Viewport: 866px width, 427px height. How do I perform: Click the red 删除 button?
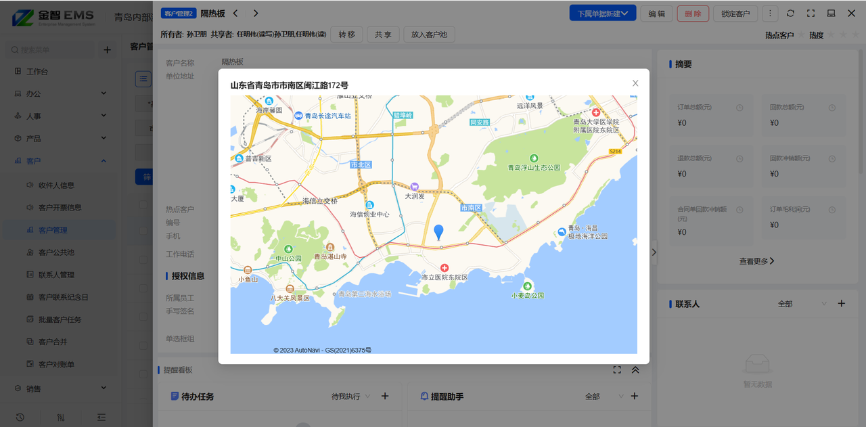coord(693,14)
